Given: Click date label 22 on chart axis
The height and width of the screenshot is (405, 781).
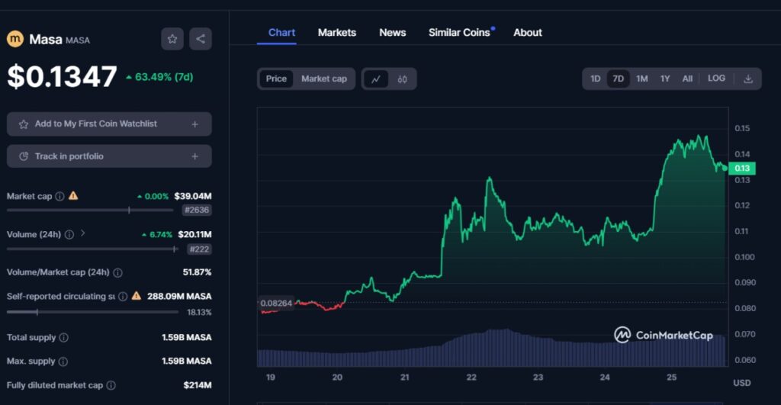Looking at the screenshot, I should pyautogui.click(x=471, y=378).
